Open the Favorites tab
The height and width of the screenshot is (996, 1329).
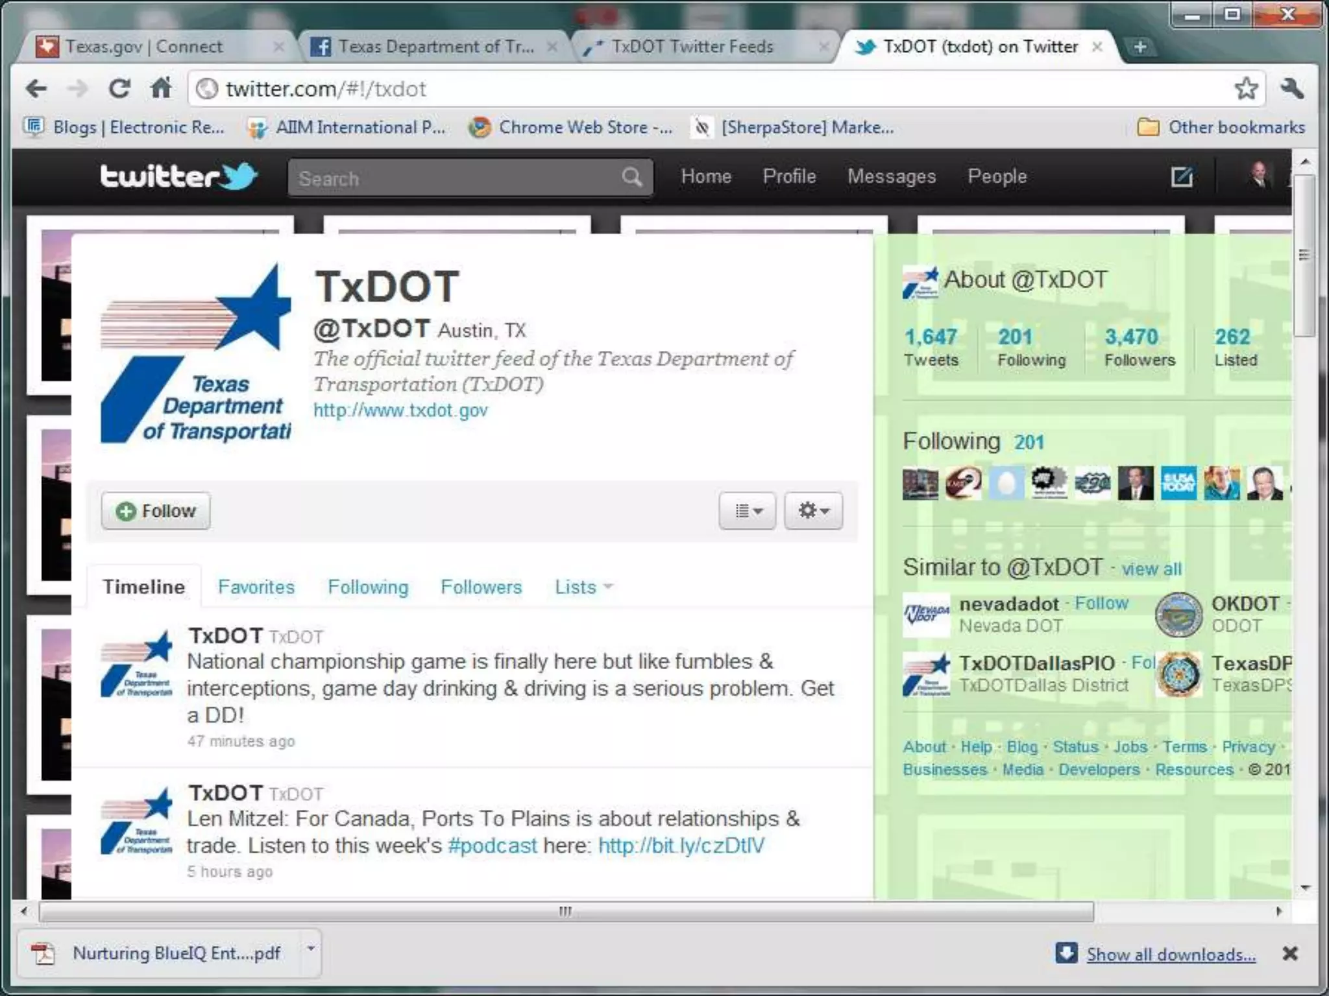point(256,587)
